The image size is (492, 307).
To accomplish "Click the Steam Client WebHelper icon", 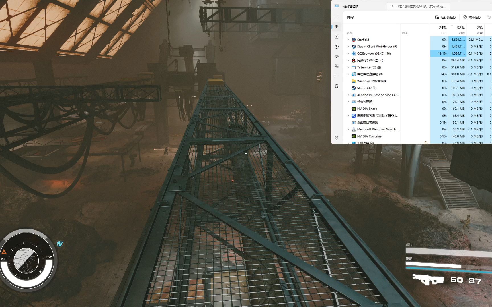I will pyautogui.click(x=354, y=47).
